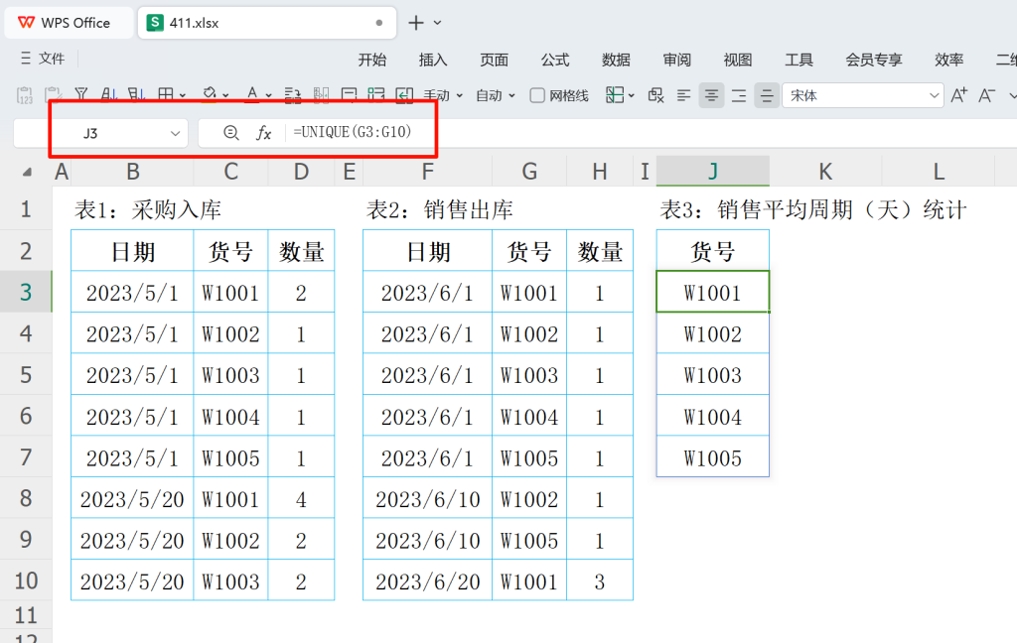
Task: Click the fill color bucket icon
Action: (209, 95)
